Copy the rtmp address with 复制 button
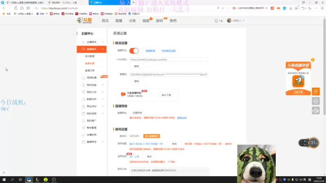The height and width of the screenshot is (183, 326). (137, 66)
